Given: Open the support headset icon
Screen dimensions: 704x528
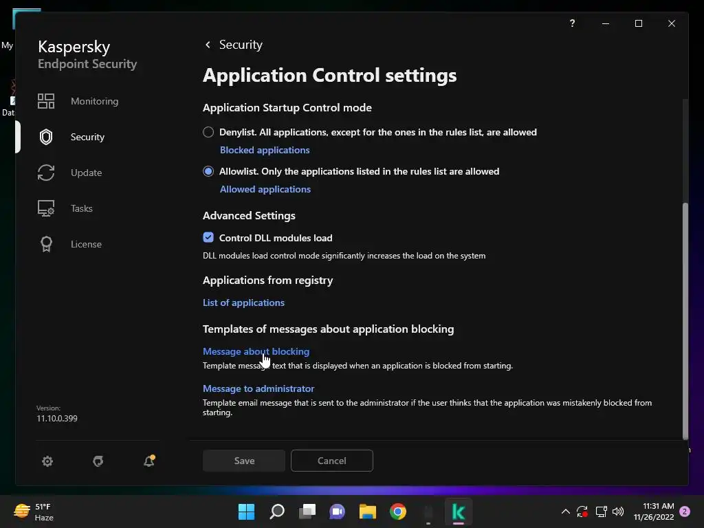Looking at the screenshot, I should point(98,461).
